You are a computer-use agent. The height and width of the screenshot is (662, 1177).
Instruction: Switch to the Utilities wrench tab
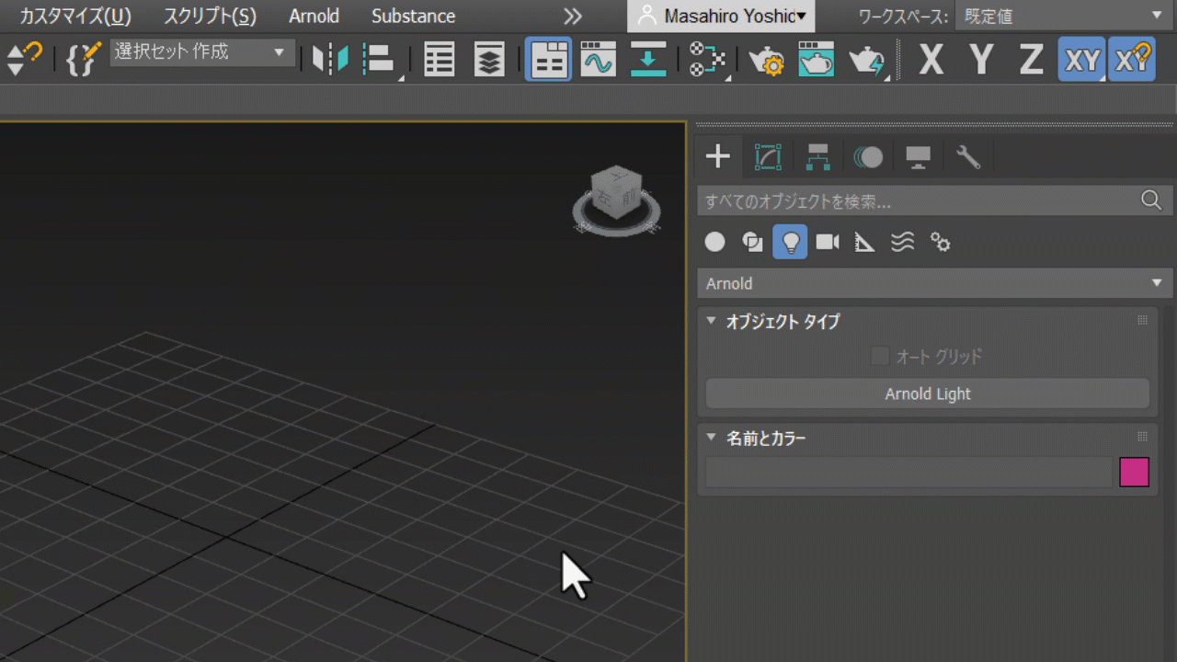pyautogui.click(x=968, y=157)
